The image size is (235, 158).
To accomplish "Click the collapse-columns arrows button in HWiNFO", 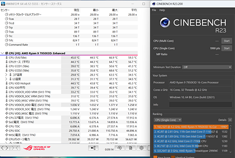I will 15,148.
